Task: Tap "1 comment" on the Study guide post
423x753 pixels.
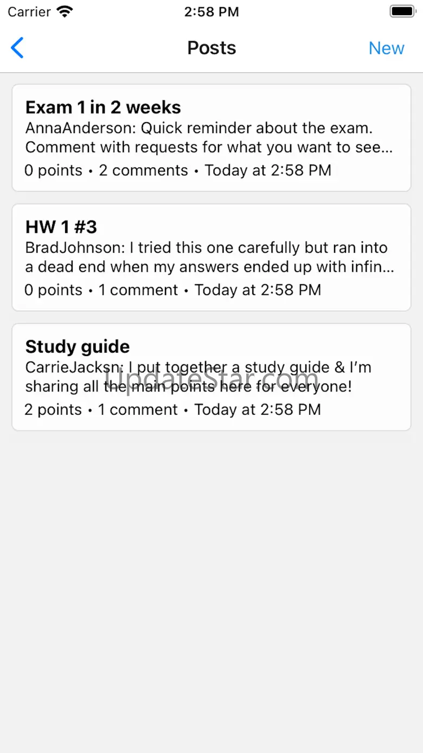Action: click(138, 409)
